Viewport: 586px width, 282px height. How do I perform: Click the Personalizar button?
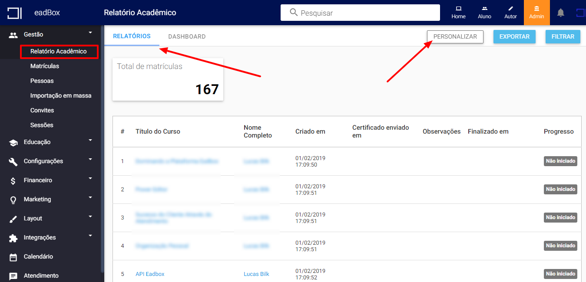[x=455, y=36]
